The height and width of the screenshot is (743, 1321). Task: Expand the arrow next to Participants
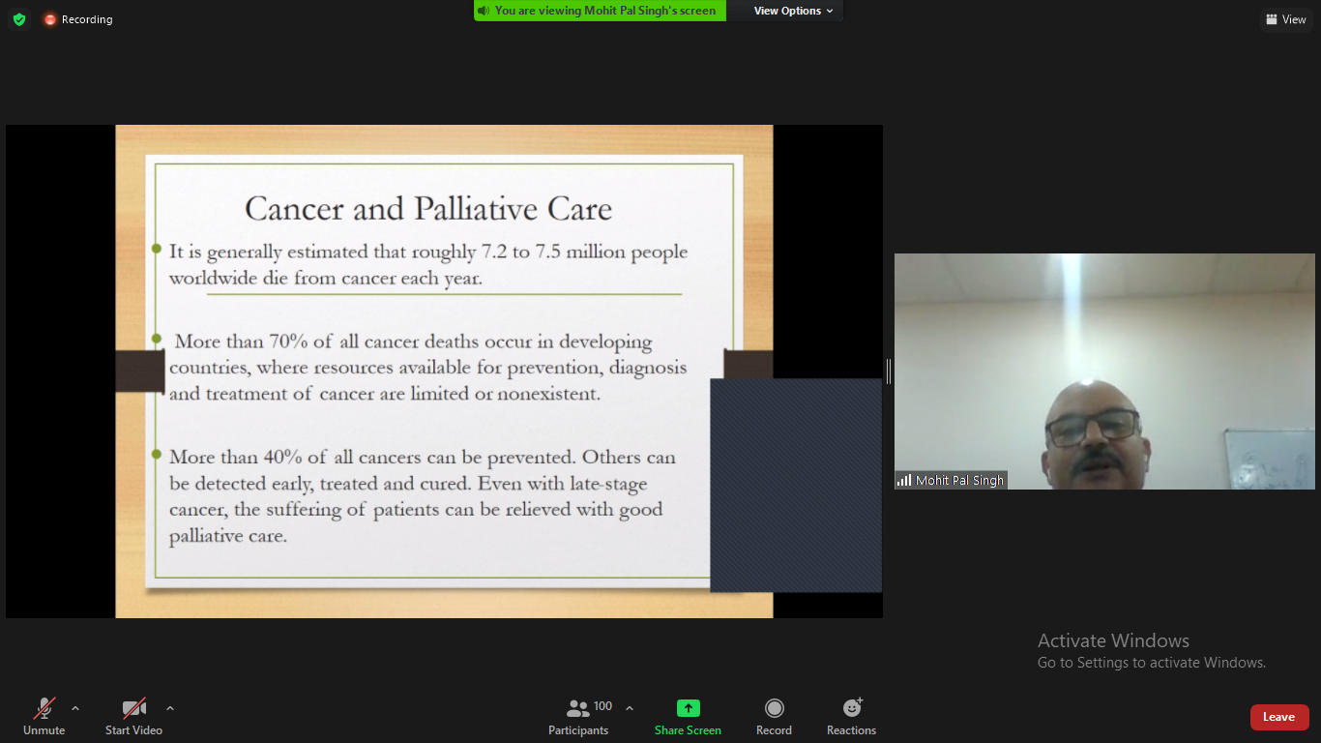(x=630, y=708)
